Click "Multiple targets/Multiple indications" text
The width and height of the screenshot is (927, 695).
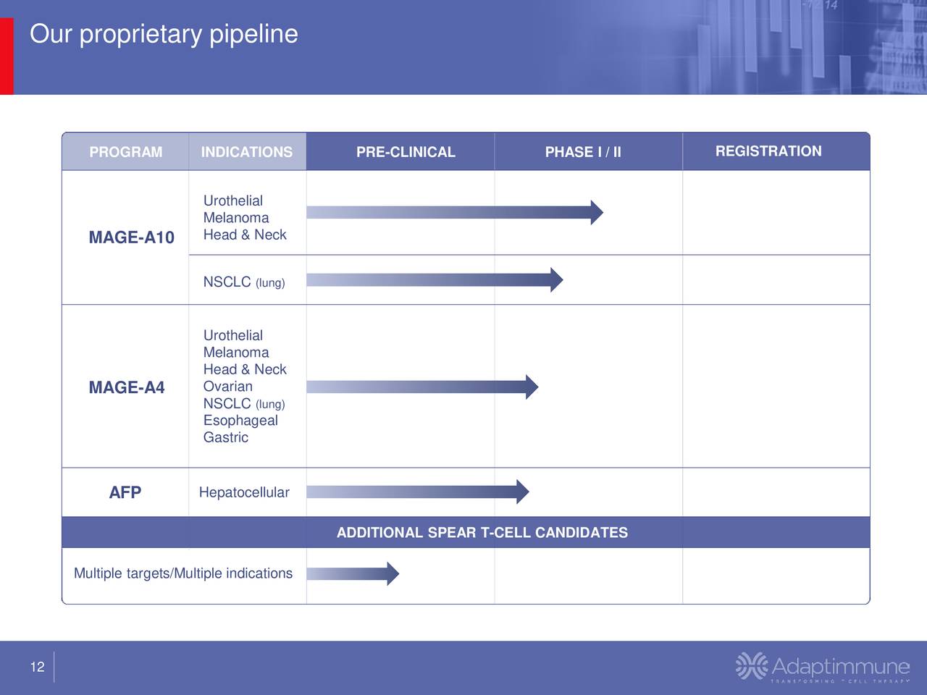point(183,573)
